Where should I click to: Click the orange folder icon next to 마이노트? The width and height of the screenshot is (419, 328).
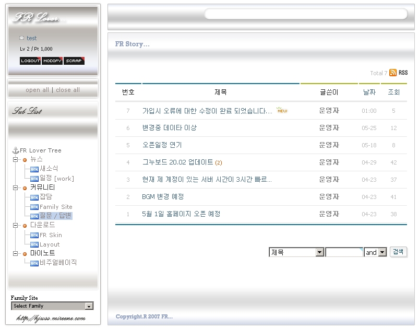click(25, 254)
